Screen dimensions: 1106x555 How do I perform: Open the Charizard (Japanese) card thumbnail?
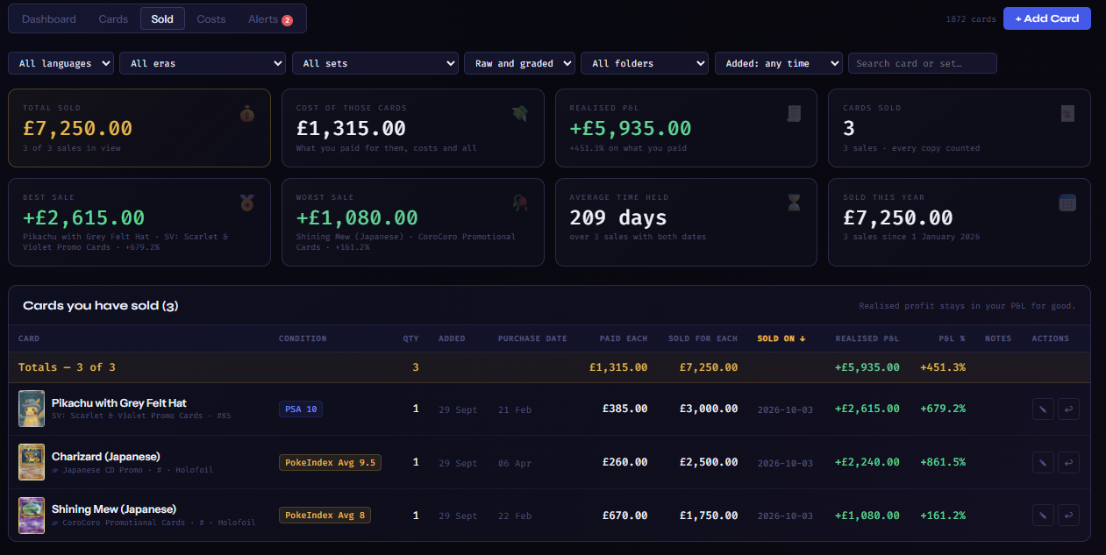(32, 462)
